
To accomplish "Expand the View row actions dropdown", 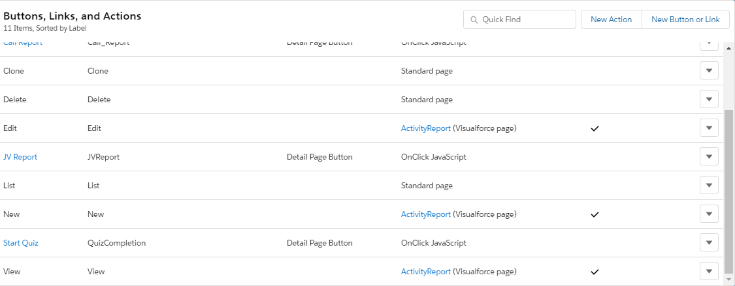I will click(x=709, y=271).
